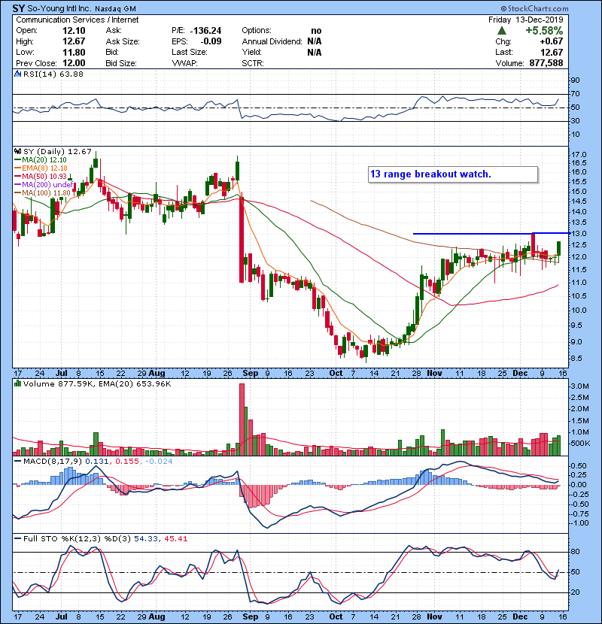The image size is (602, 624).
Task: Click the Prev Close value 12.00
Action: (74, 63)
